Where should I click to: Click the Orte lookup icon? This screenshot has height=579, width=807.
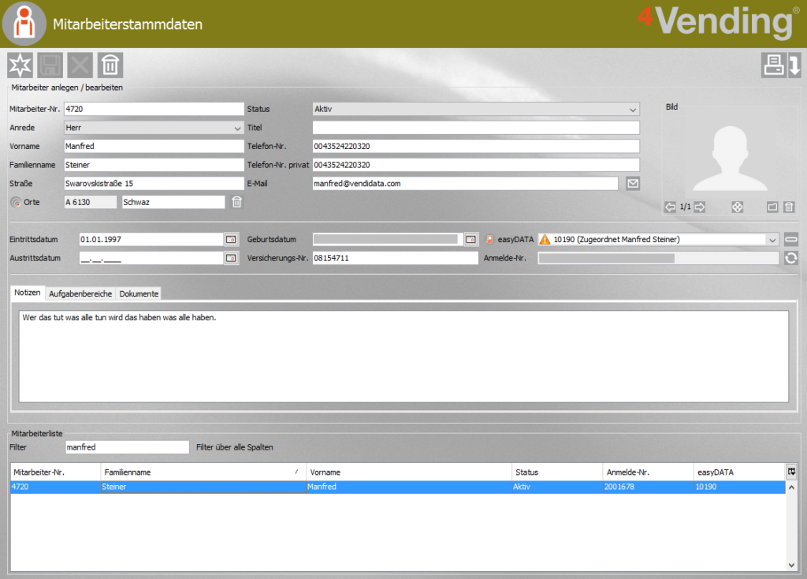pyautogui.click(x=16, y=203)
